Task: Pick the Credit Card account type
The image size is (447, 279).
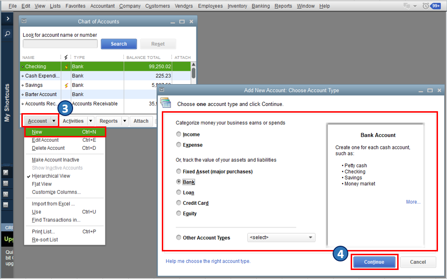Action: click(x=178, y=203)
